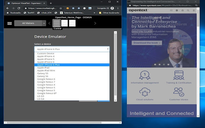
Task: Open the globe language icon on opentext
Action: click(x=177, y=10)
